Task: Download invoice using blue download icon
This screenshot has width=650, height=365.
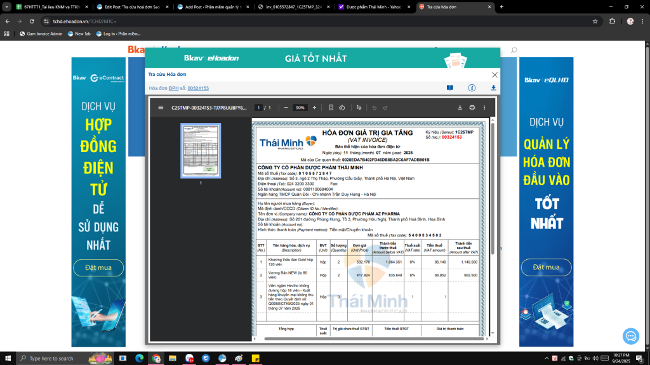Action: click(493, 88)
